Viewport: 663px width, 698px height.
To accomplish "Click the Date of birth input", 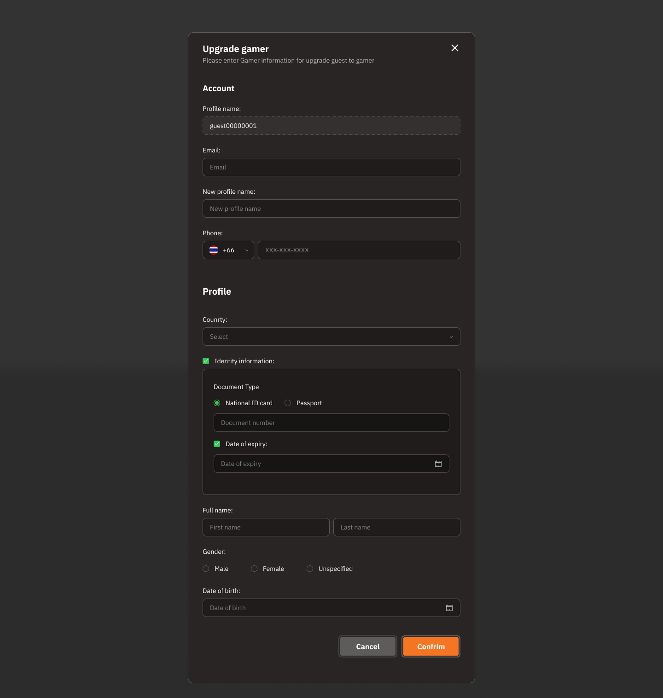I will pos(331,608).
